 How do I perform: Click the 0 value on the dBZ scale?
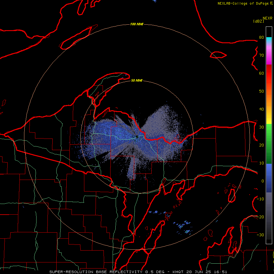263,181
